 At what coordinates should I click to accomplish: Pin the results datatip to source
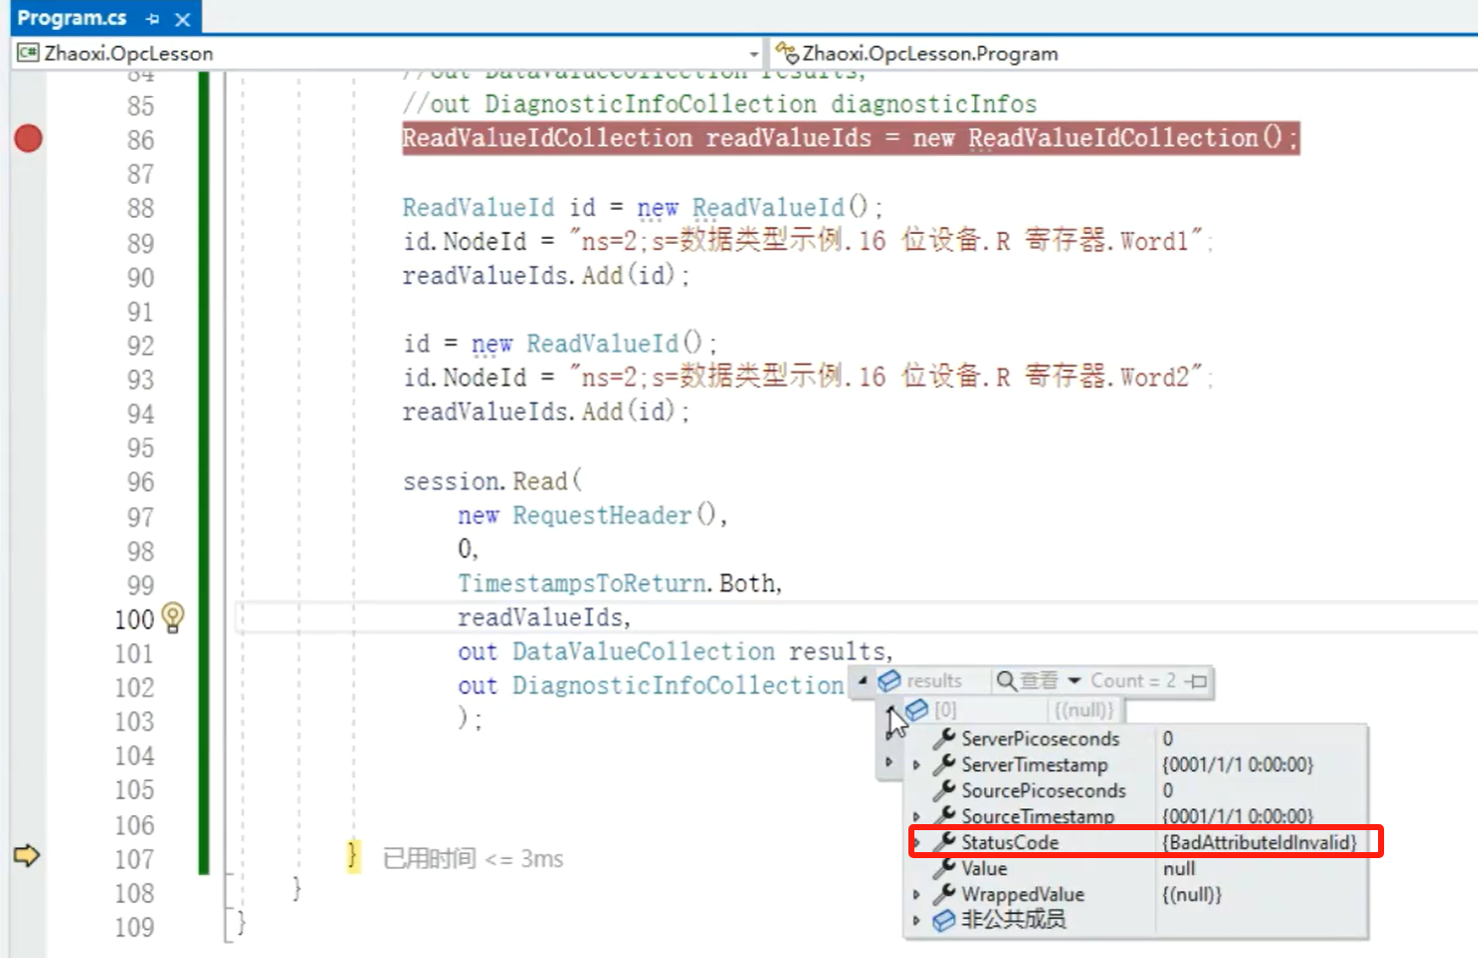point(1196,681)
